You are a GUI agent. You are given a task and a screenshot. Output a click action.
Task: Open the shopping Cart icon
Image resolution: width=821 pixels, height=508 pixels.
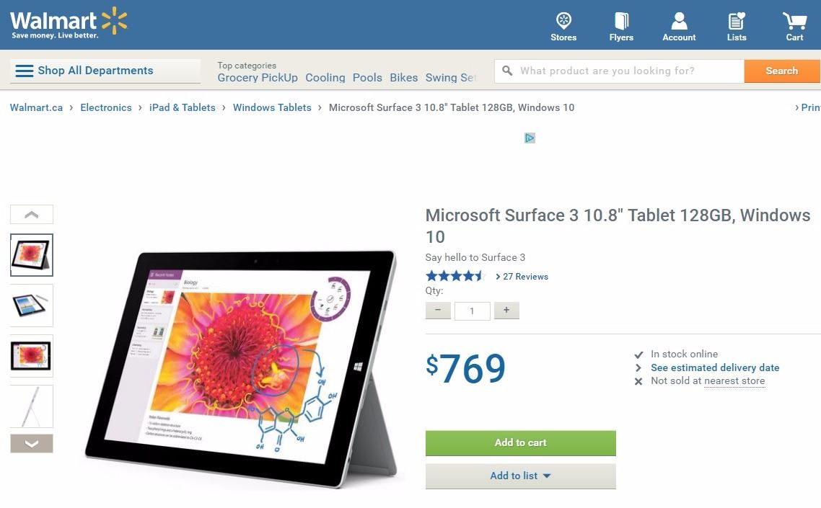tap(794, 27)
